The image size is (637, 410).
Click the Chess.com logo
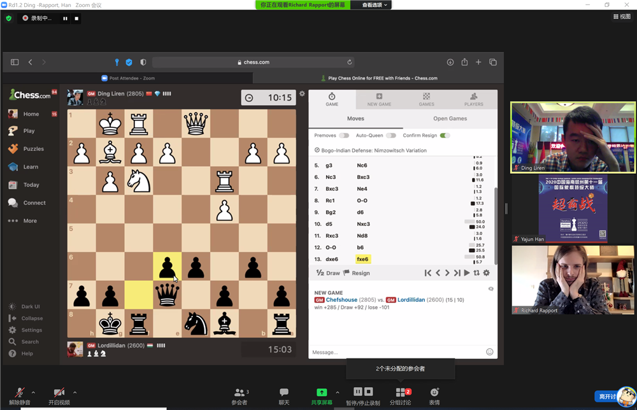point(30,95)
